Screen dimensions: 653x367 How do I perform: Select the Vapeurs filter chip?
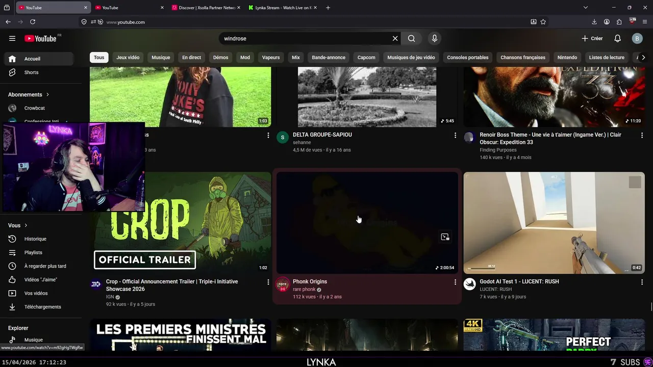pos(271,58)
